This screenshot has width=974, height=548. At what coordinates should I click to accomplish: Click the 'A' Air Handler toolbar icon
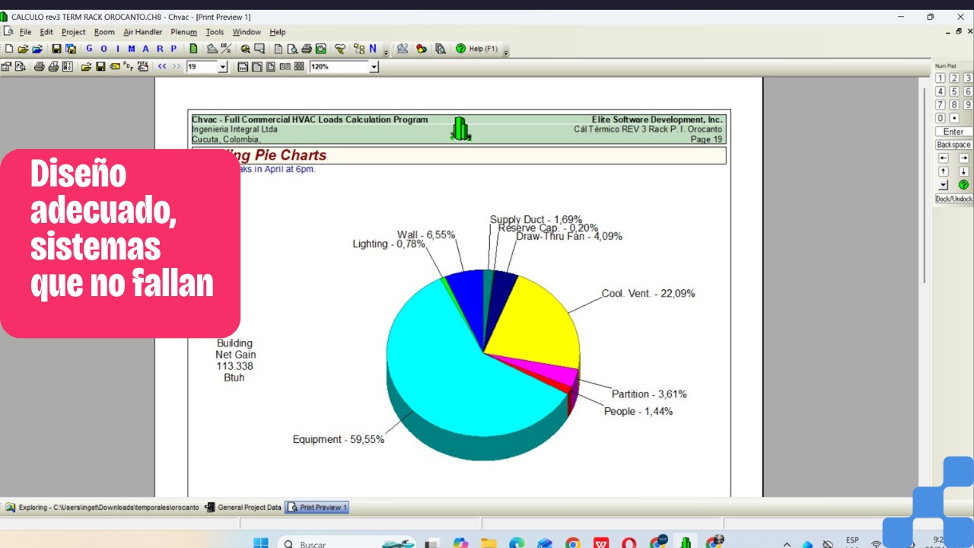coord(145,49)
